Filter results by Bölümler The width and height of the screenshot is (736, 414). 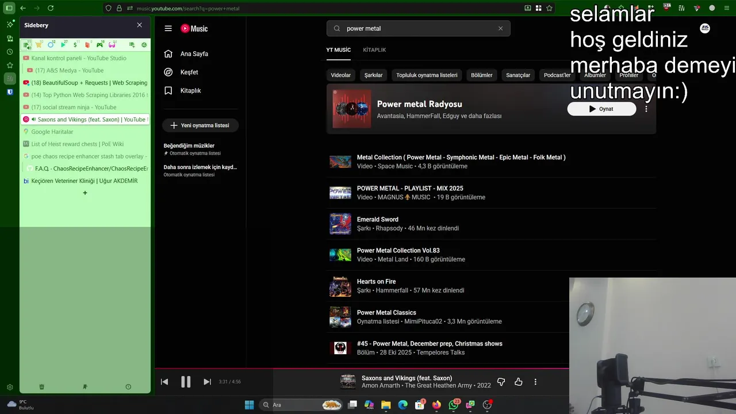click(x=482, y=75)
